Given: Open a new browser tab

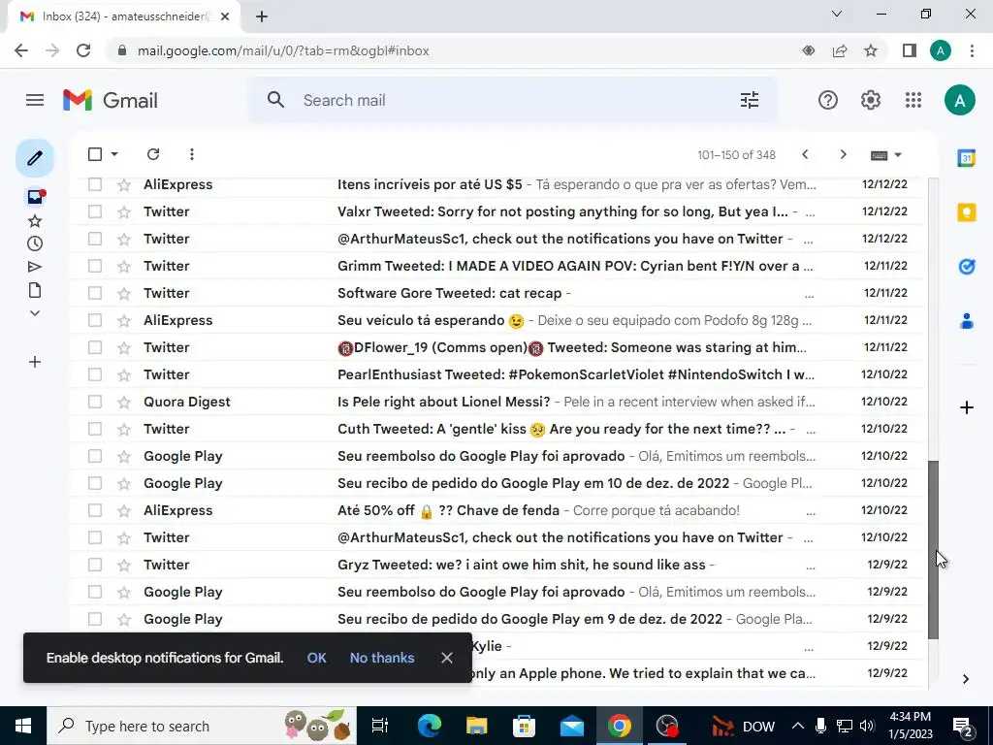Looking at the screenshot, I should (262, 17).
